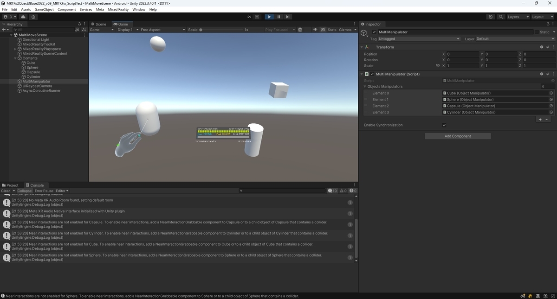Collapse the Objects Manipulators list
This screenshot has height=299, width=557.
tap(365, 87)
